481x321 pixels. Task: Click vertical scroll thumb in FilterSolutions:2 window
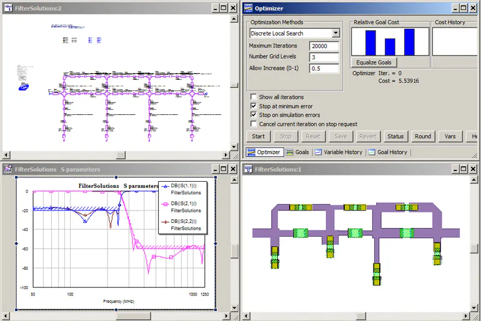tap(234, 85)
